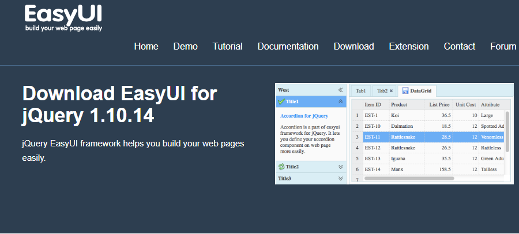The width and height of the screenshot is (519, 234).
Task: Click the Venomless attribute cell
Action: 491,137
